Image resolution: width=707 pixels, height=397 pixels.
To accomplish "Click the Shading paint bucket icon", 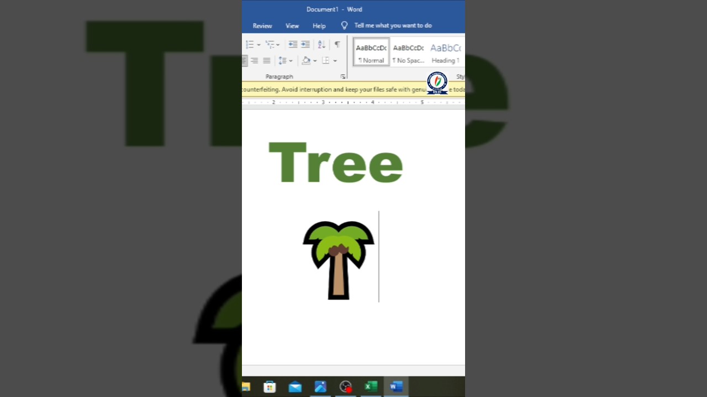I will (306, 61).
